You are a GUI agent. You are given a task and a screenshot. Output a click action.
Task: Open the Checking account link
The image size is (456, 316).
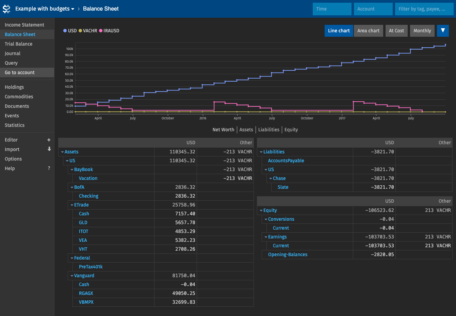click(x=88, y=196)
